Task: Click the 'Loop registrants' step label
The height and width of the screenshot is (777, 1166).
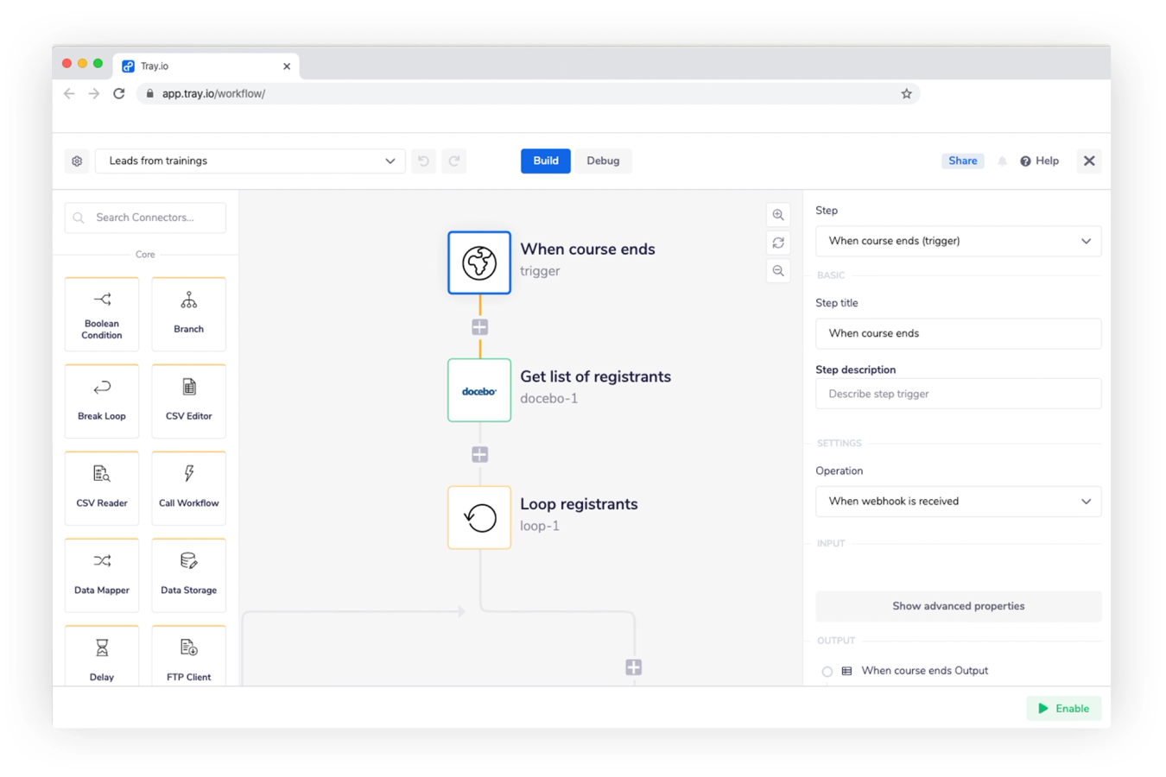Action: point(579,504)
